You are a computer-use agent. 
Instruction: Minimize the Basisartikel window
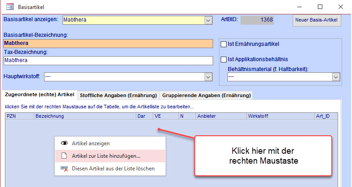(x=299, y=7)
